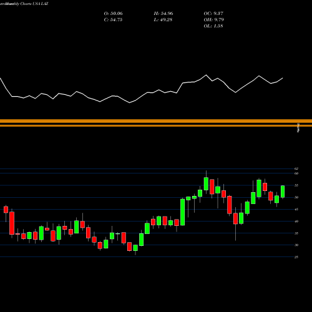
Task: Select the close value 'C: 54.75'
Action: pyautogui.click(x=113, y=20)
